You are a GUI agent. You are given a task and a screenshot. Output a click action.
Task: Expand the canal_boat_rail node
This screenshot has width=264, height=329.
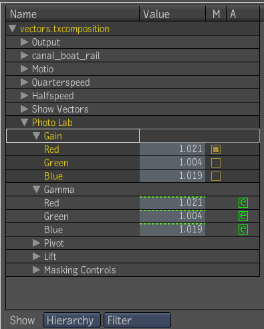click(x=24, y=56)
